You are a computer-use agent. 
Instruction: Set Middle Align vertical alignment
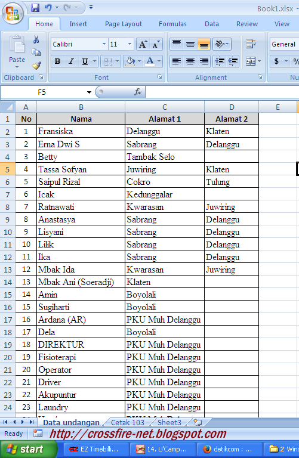pos(190,44)
